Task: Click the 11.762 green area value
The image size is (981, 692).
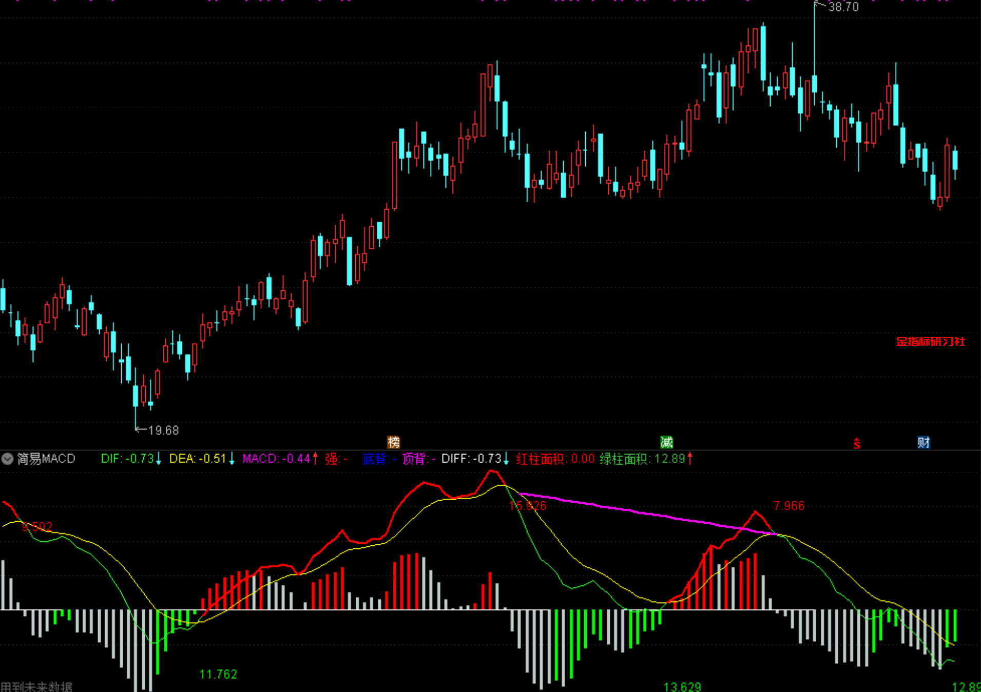Action: click(x=218, y=674)
